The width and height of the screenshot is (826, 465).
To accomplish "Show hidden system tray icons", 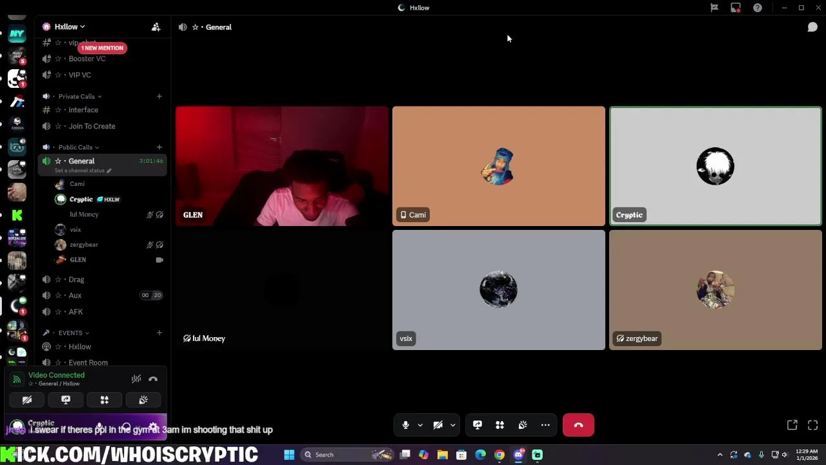I will [x=720, y=455].
